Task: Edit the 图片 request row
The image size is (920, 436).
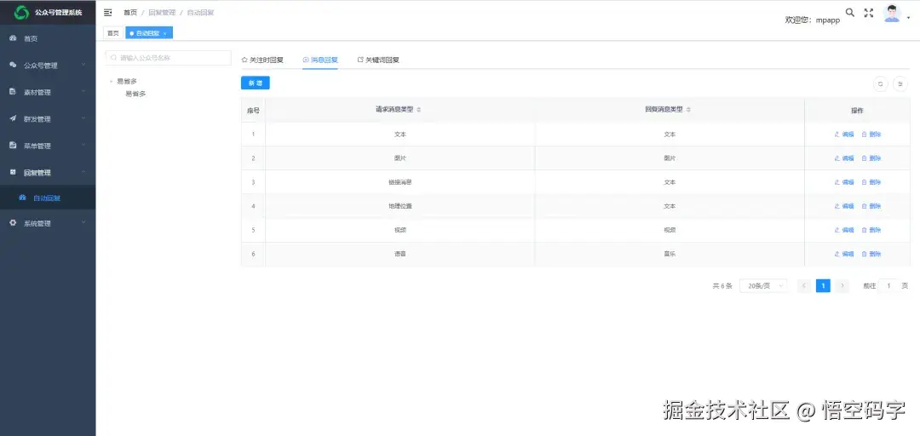Action: point(843,158)
